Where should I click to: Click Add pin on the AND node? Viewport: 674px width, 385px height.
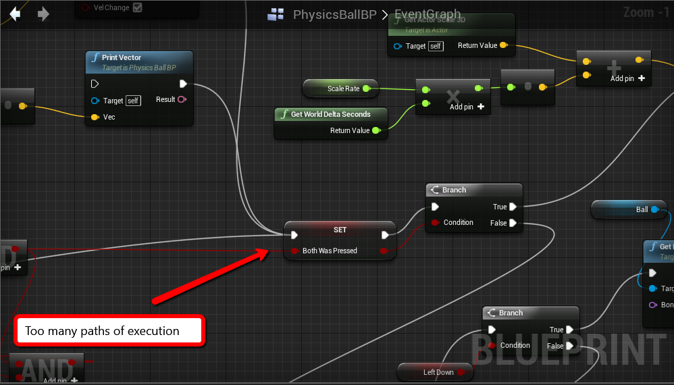(x=60, y=380)
